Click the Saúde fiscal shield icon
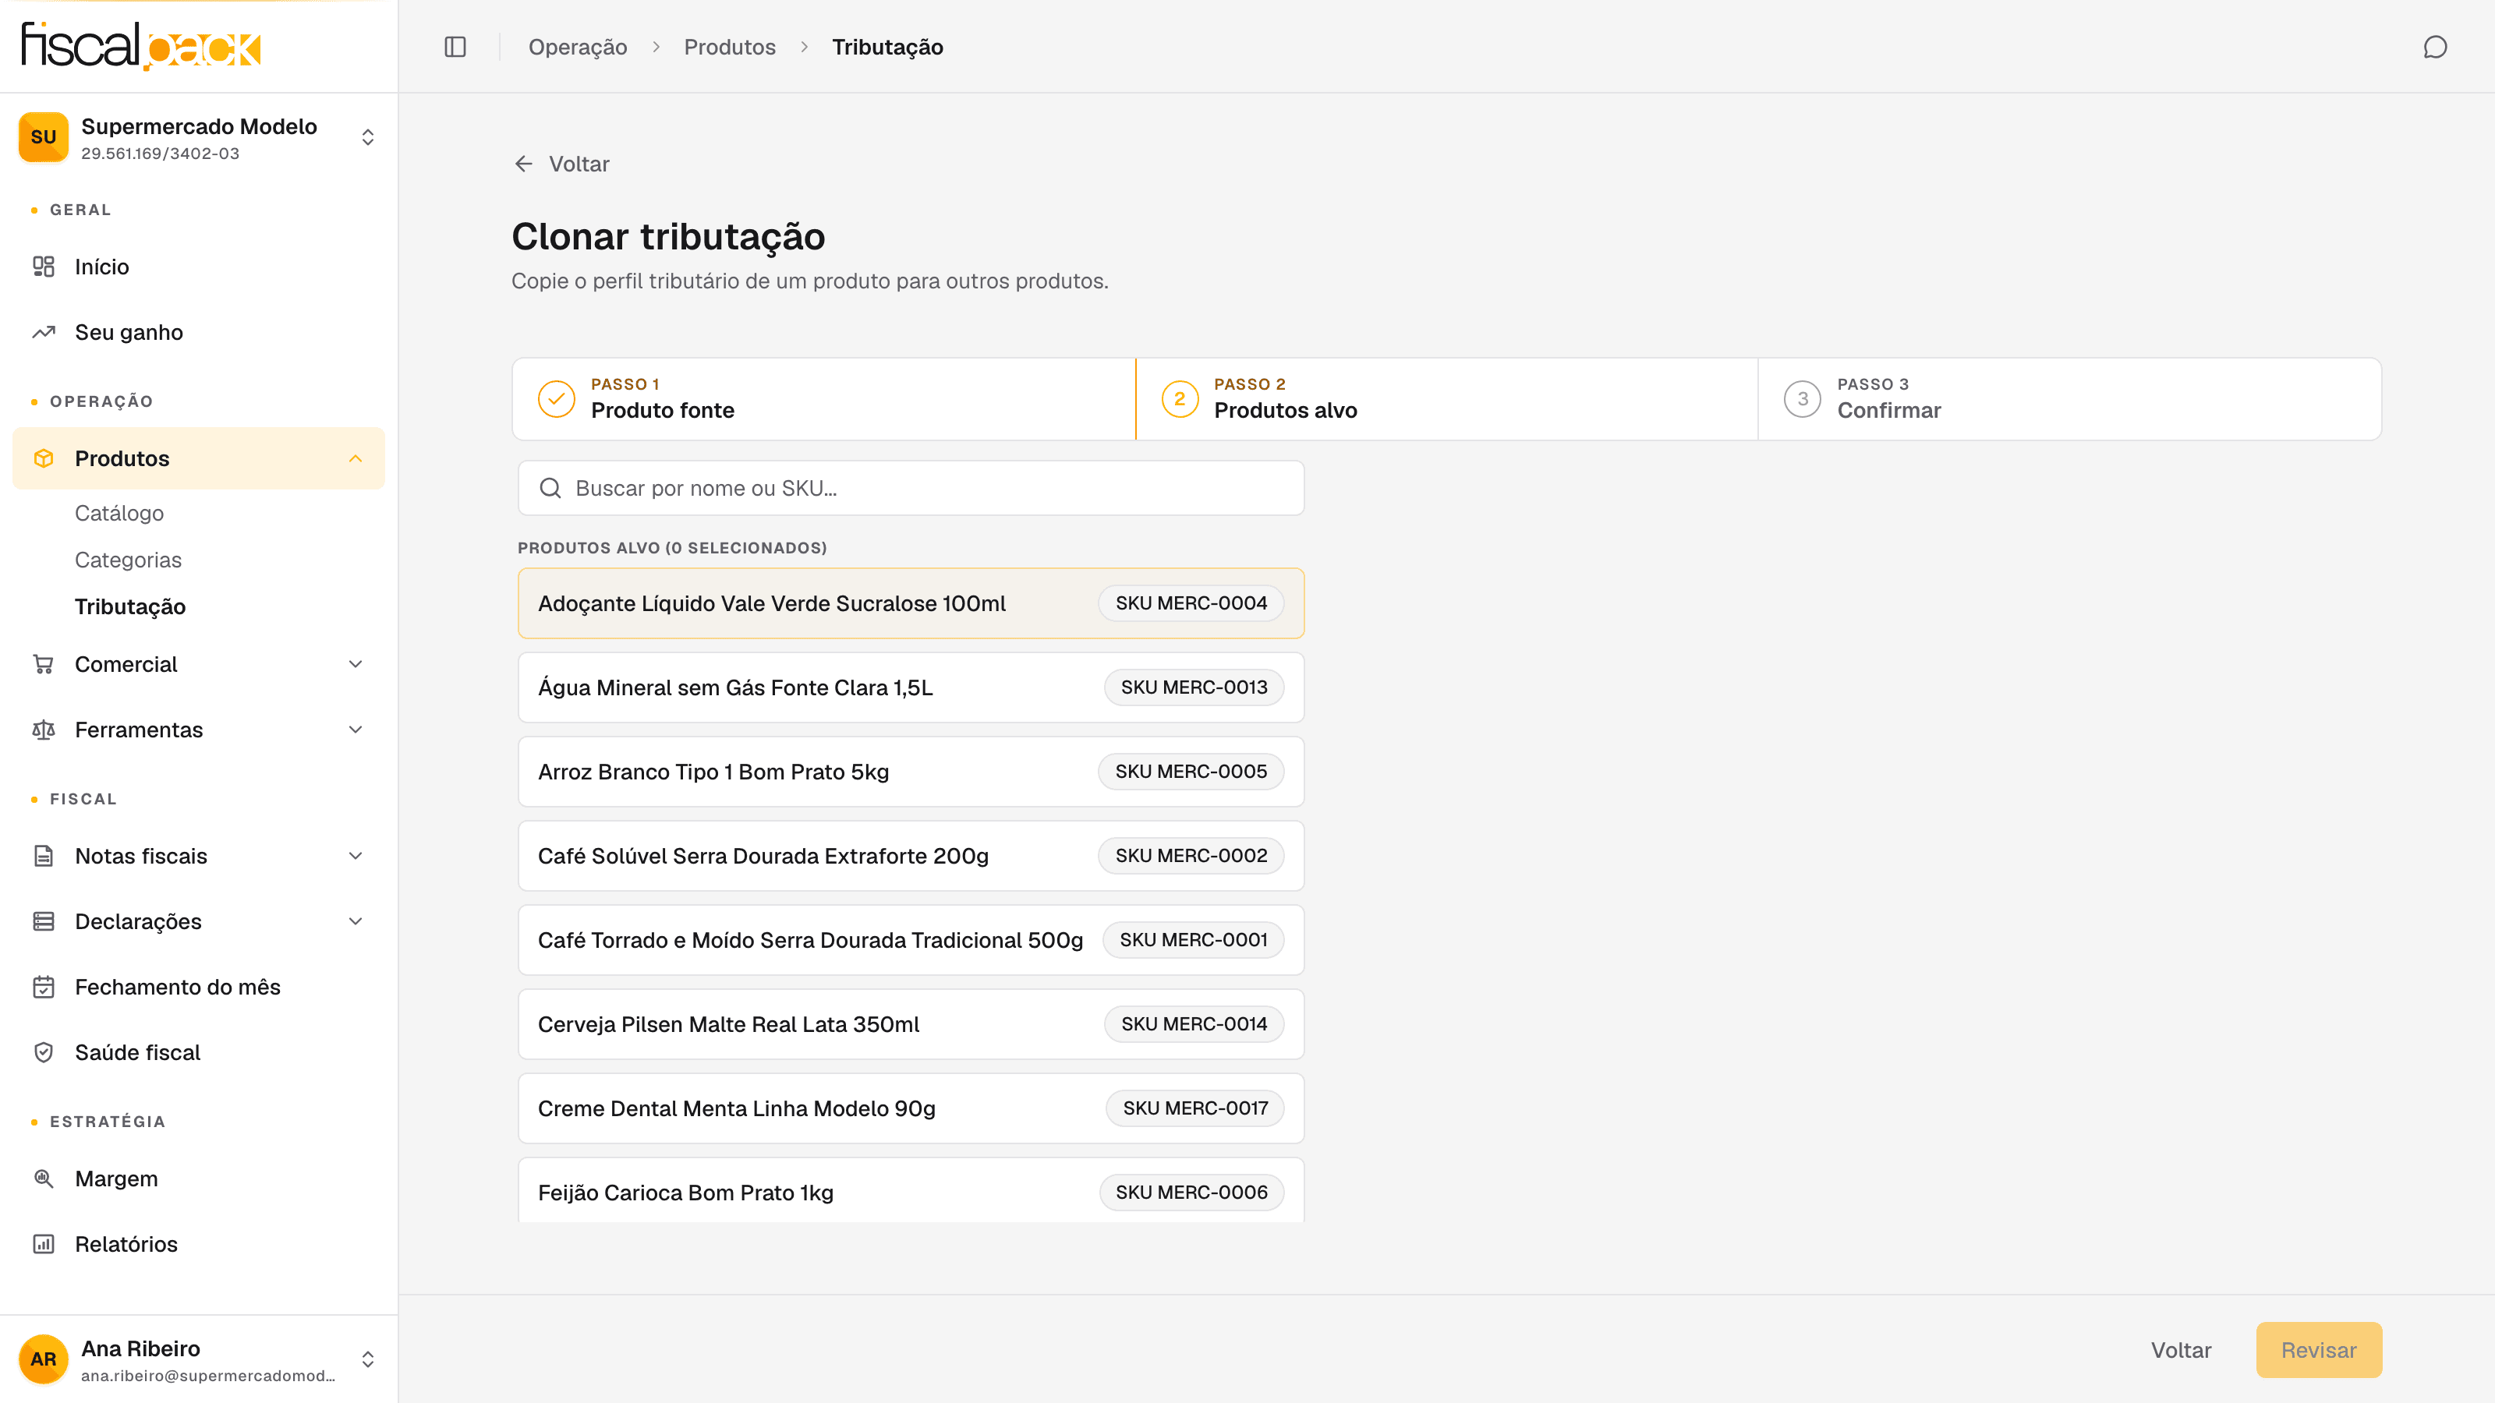 (44, 1052)
